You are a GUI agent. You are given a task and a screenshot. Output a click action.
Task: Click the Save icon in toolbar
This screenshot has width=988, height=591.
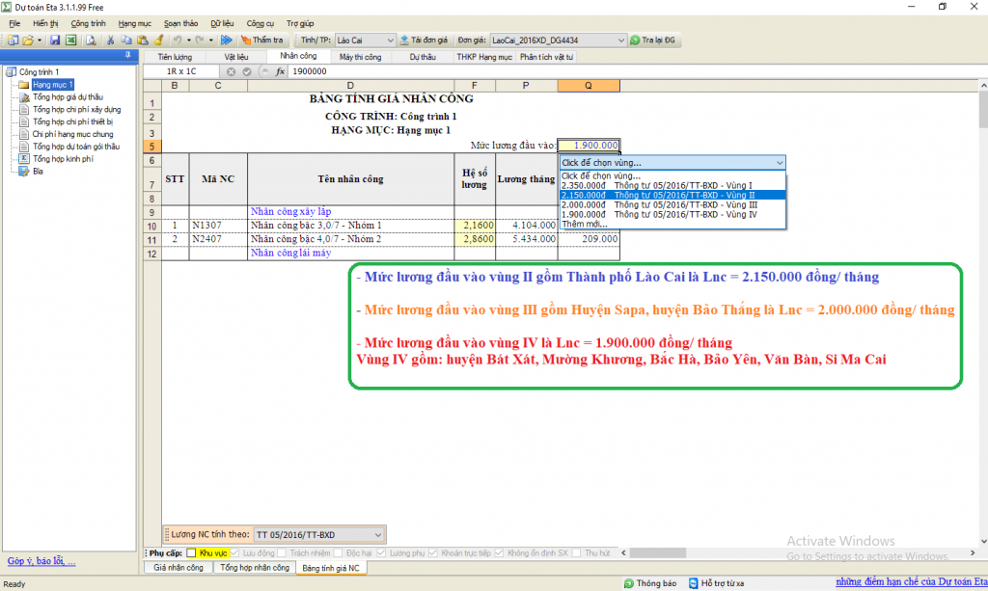(55, 40)
